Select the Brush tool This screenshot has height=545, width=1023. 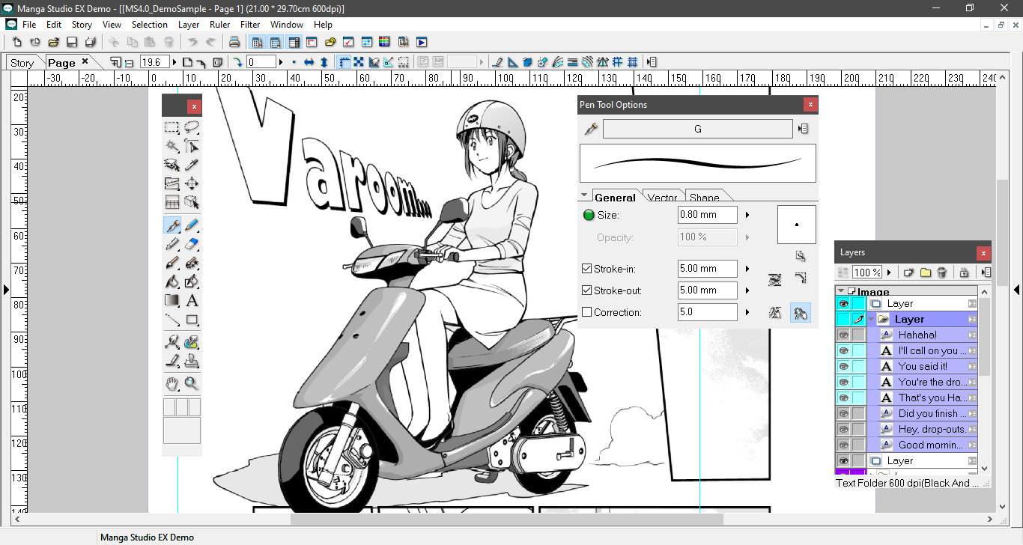[172, 264]
